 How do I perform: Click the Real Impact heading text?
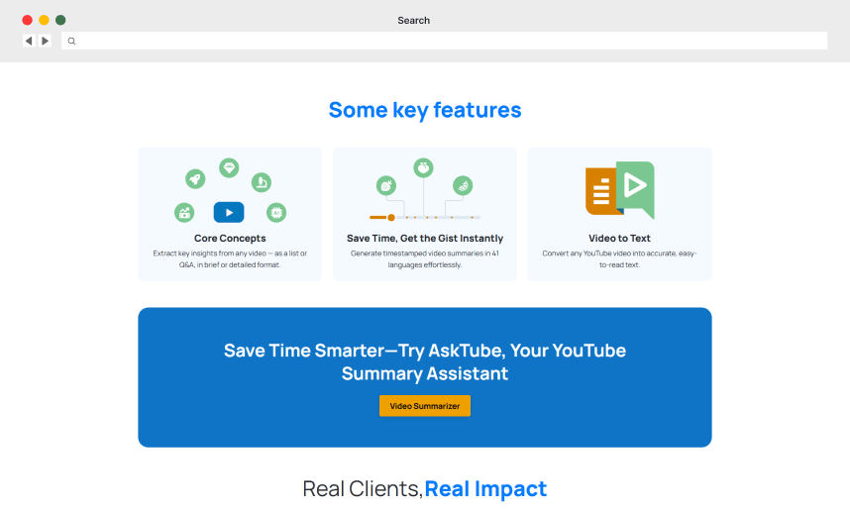(485, 488)
